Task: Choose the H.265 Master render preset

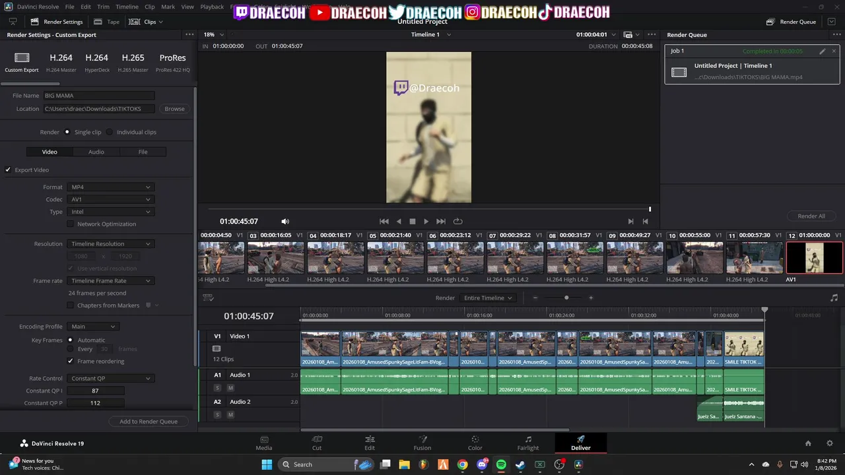Action: (133, 61)
